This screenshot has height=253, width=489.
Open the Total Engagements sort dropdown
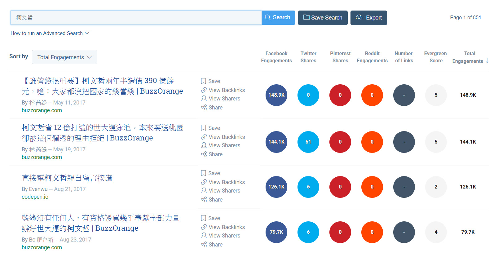pos(64,57)
